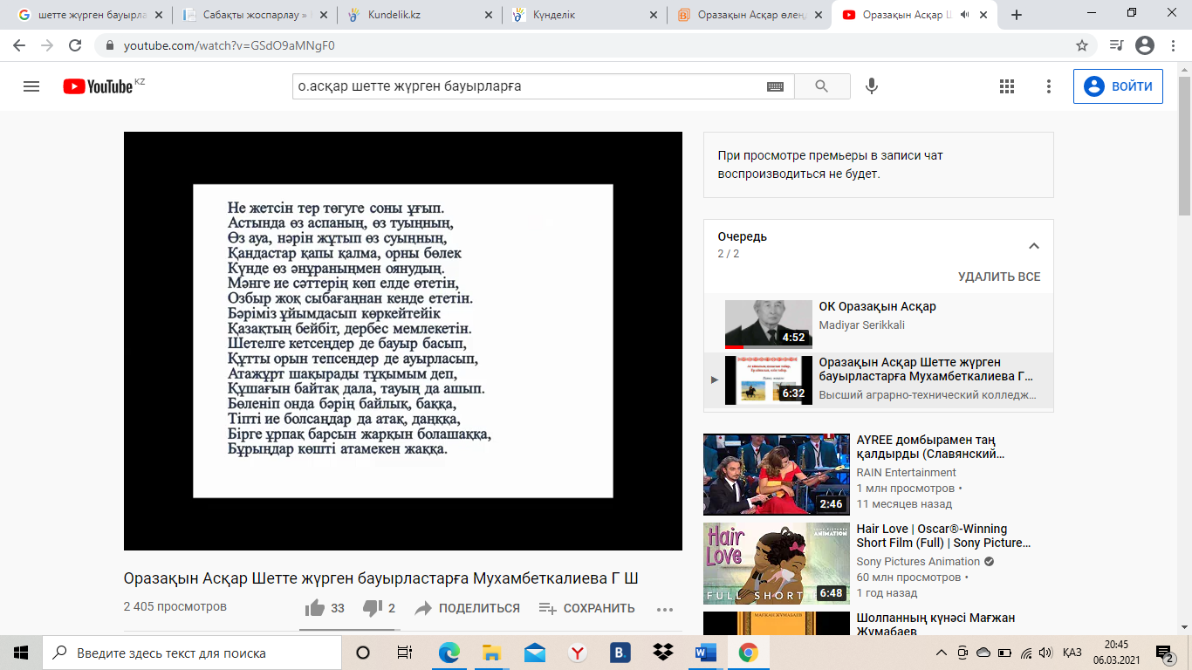Screen dimensions: 1192x670
Task: Open the on-screen keyboard in search box
Action: tap(775, 86)
